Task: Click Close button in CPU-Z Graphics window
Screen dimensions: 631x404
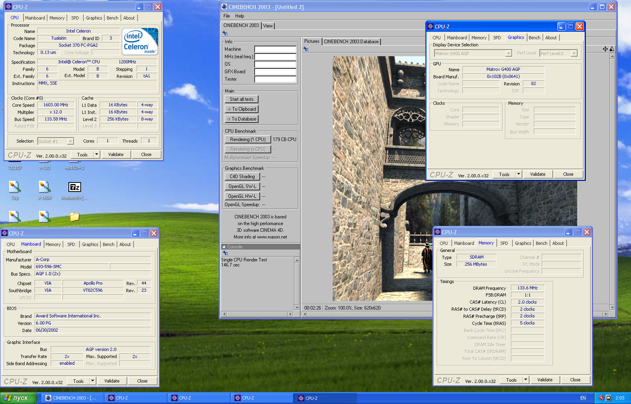Action: coord(568,174)
